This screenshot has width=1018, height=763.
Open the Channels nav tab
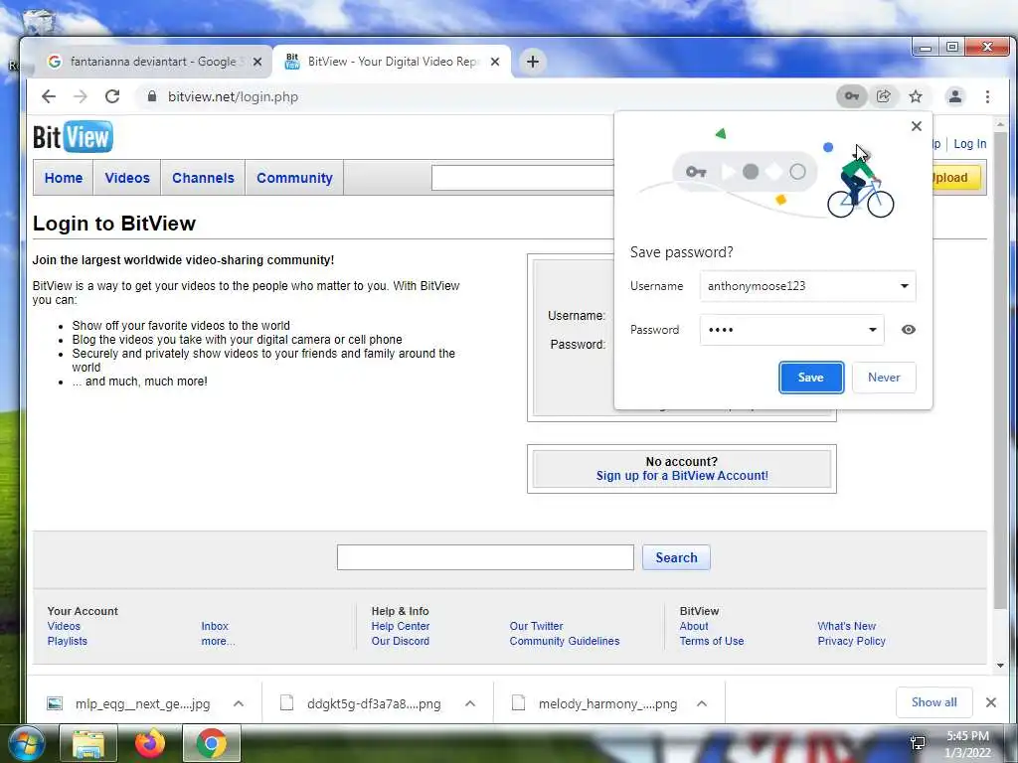[x=203, y=178]
